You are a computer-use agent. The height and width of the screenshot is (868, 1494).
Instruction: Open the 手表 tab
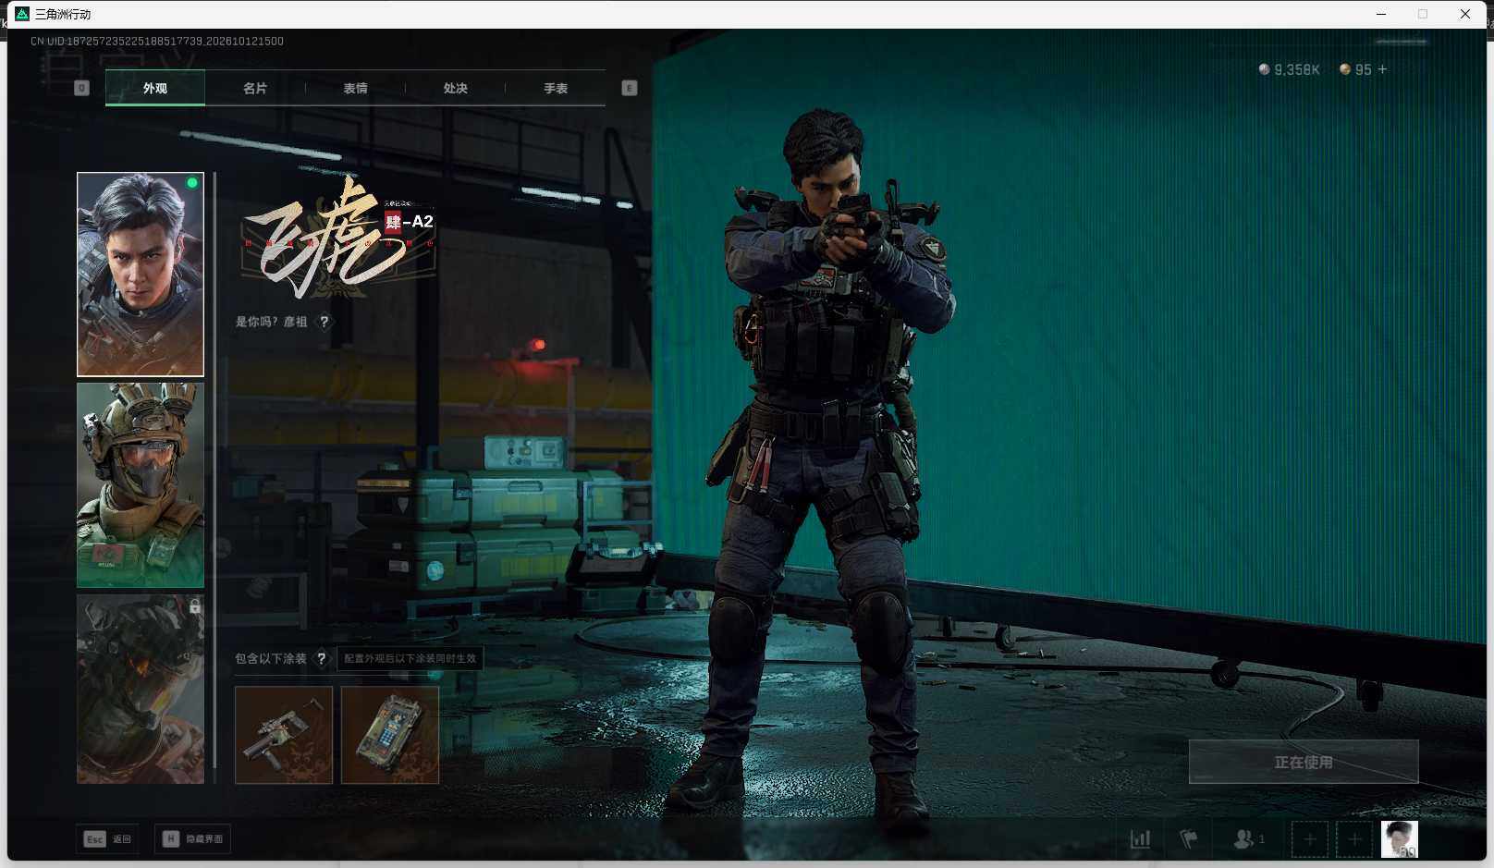(x=556, y=89)
